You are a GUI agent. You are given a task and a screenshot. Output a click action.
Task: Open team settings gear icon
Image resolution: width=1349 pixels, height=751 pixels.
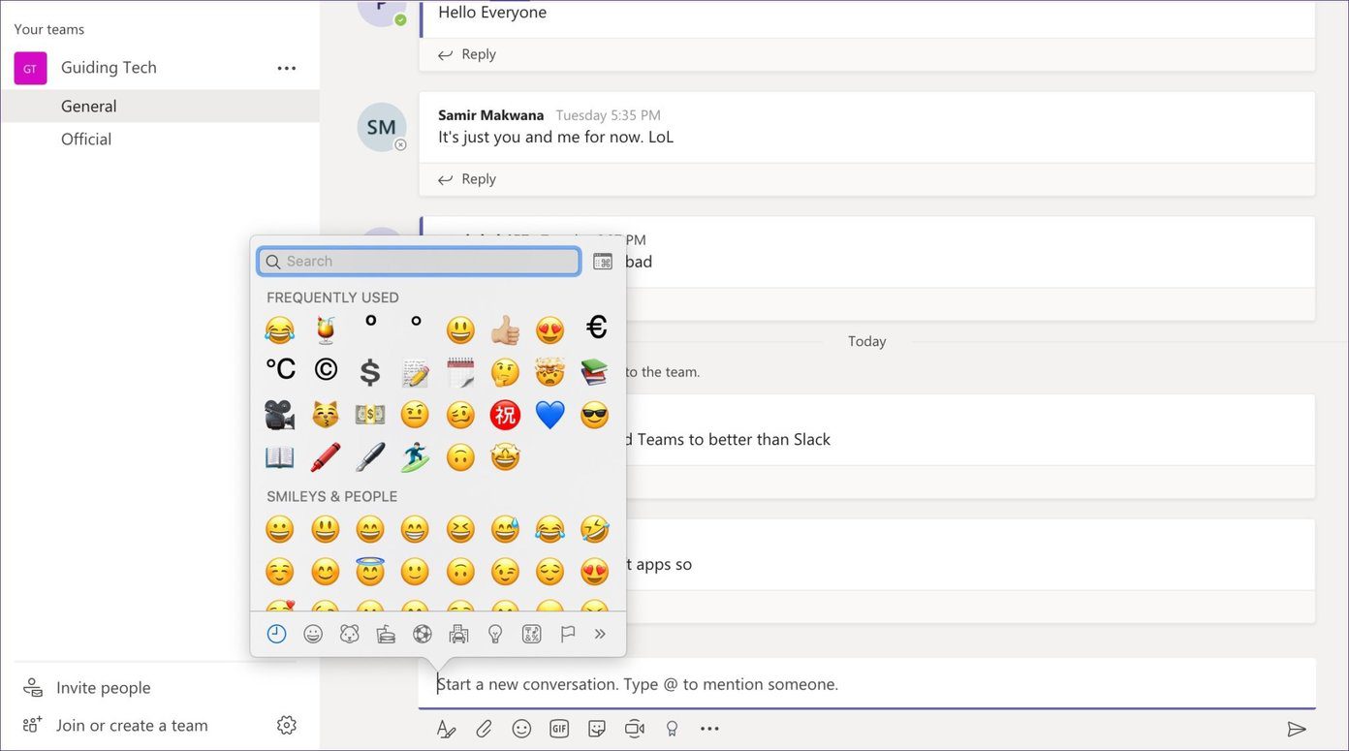286,725
